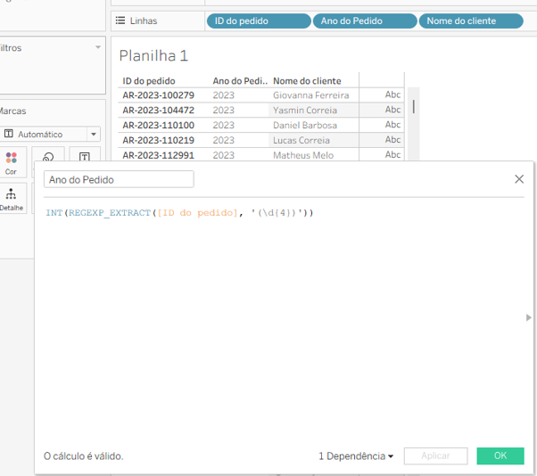Select the Nome do cliente pill
537x476 pixels.
click(x=471, y=21)
